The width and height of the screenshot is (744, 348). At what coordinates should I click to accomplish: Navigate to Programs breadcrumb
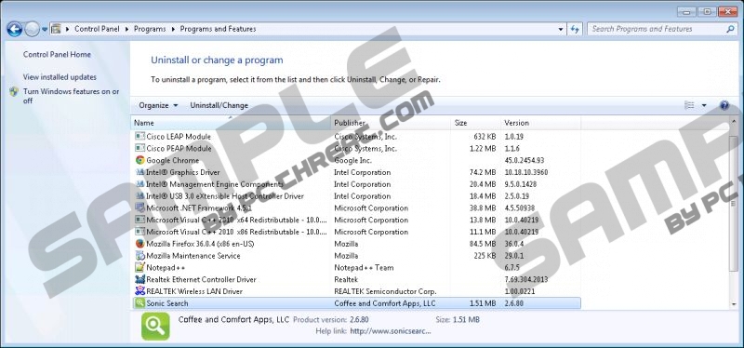point(150,29)
